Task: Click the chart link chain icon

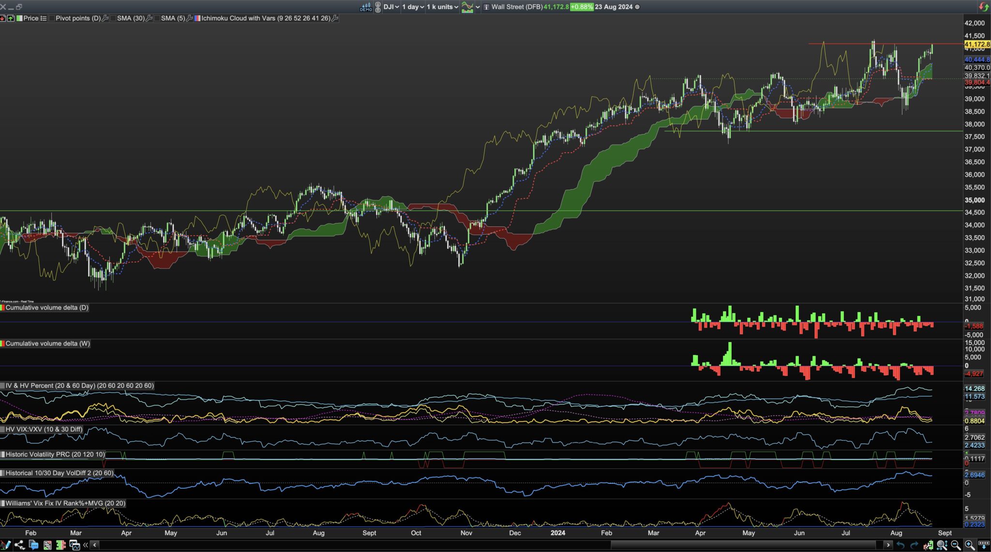Action: coord(378,7)
